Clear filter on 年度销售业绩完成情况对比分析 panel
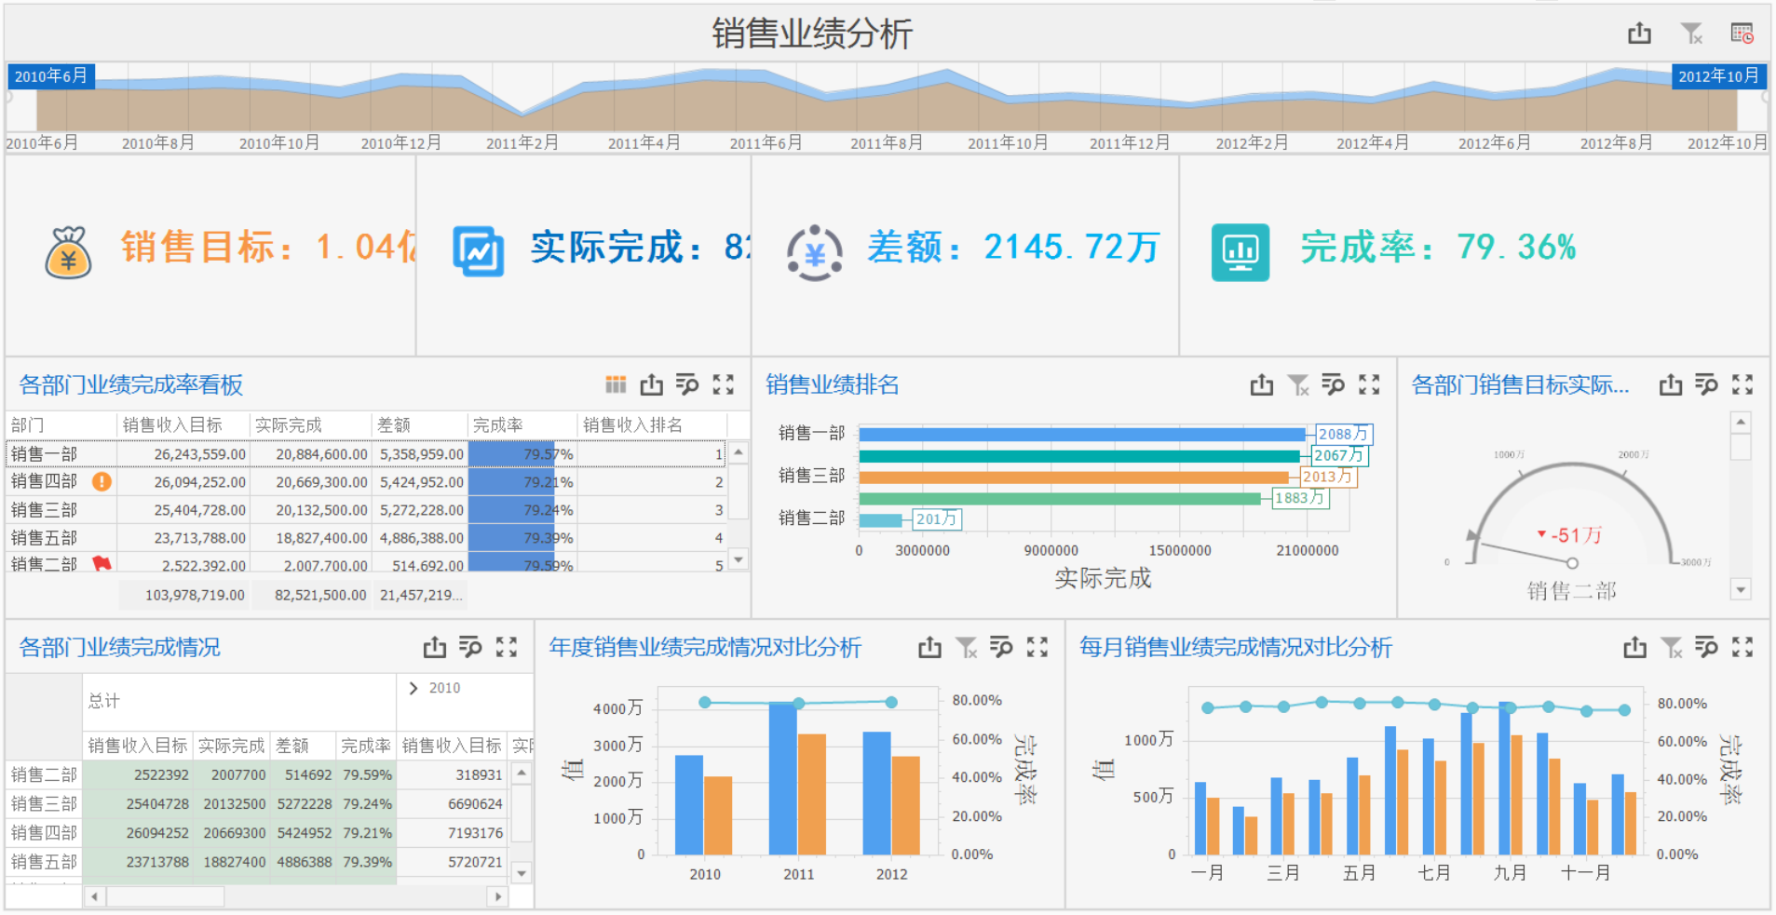The height and width of the screenshot is (915, 1776). point(966,647)
